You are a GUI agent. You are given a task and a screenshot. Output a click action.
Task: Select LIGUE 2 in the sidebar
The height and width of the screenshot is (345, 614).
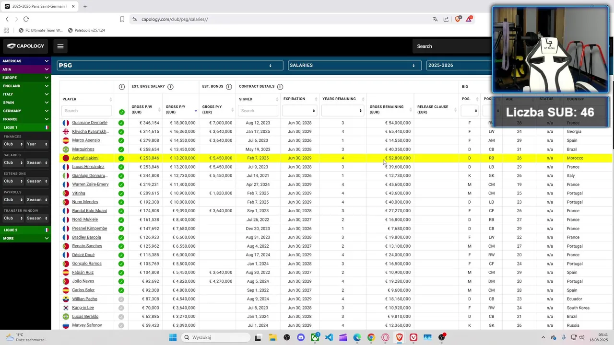(25, 230)
